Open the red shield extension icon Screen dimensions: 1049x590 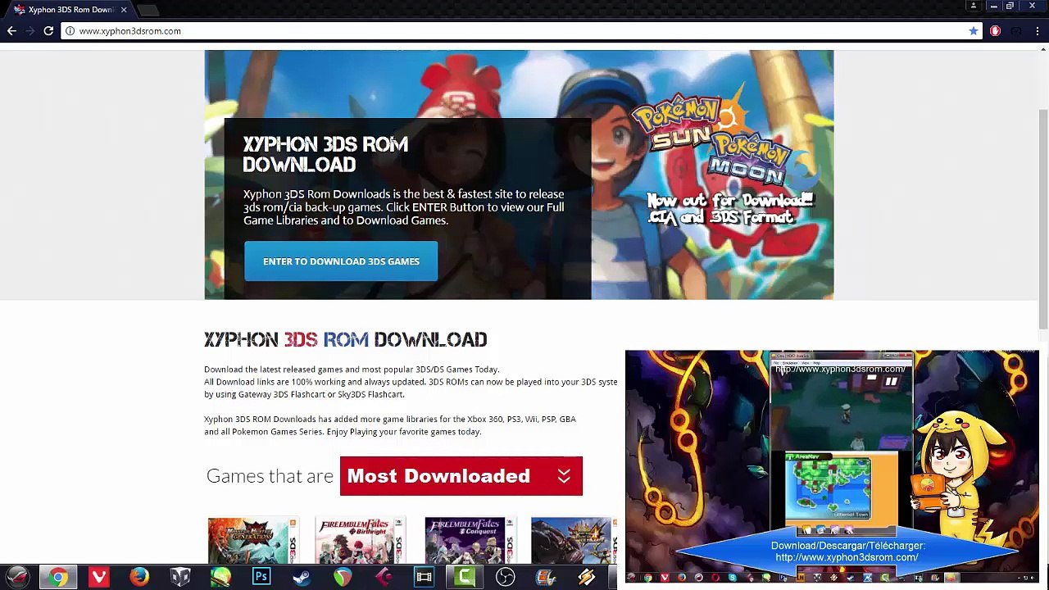[995, 31]
